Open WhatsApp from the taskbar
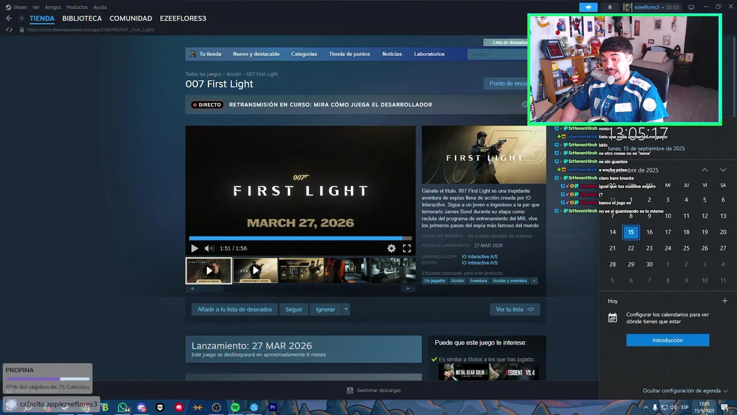Image resolution: width=737 pixels, height=415 pixels. click(123, 408)
